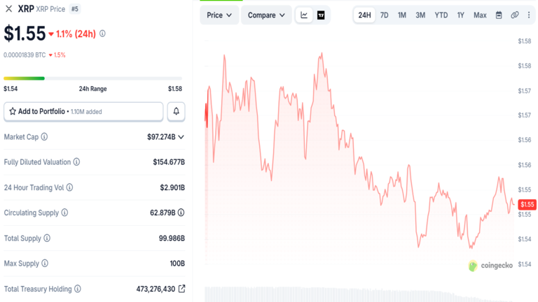Open Circulating Supply label info icon
The image size is (538, 302).
[64, 213]
